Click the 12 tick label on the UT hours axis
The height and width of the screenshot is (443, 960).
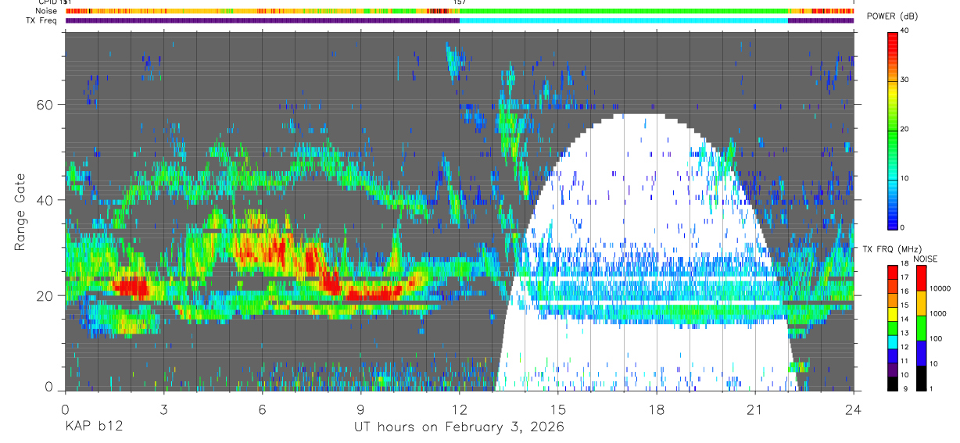pos(459,409)
